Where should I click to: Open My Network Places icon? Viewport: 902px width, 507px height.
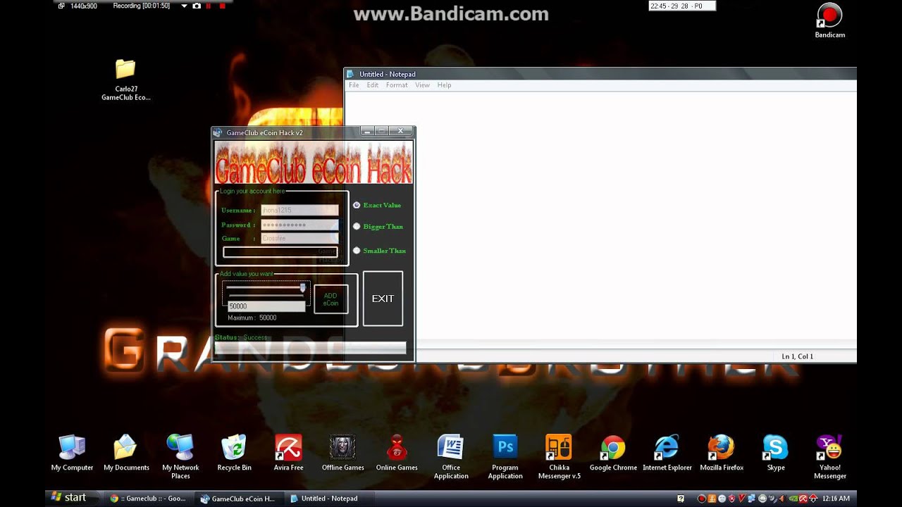[180, 456]
